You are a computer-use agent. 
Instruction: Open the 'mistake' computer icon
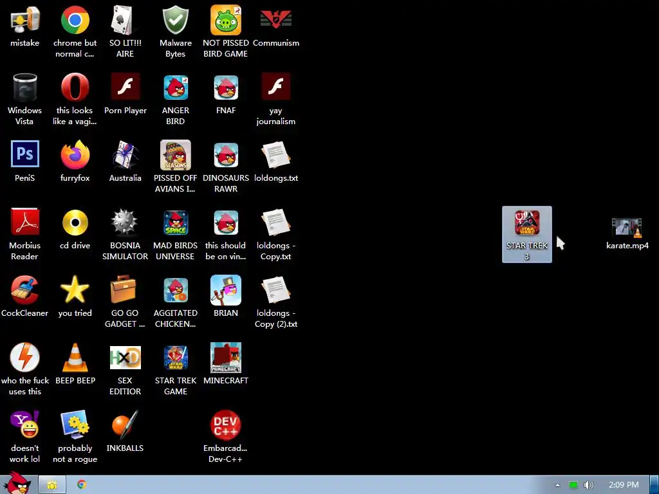[x=25, y=20]
